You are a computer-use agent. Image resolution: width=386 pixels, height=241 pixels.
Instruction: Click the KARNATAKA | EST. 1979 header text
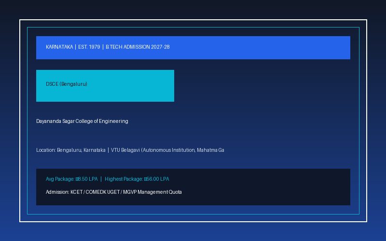tap(108, 47)
